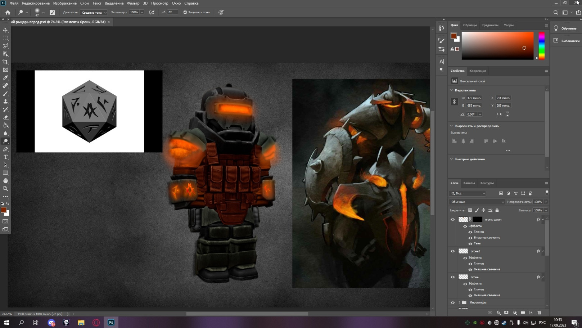
Task: Switch to the 'Каналы' tab
Action: pyautogui.click(x=469, y=183)
